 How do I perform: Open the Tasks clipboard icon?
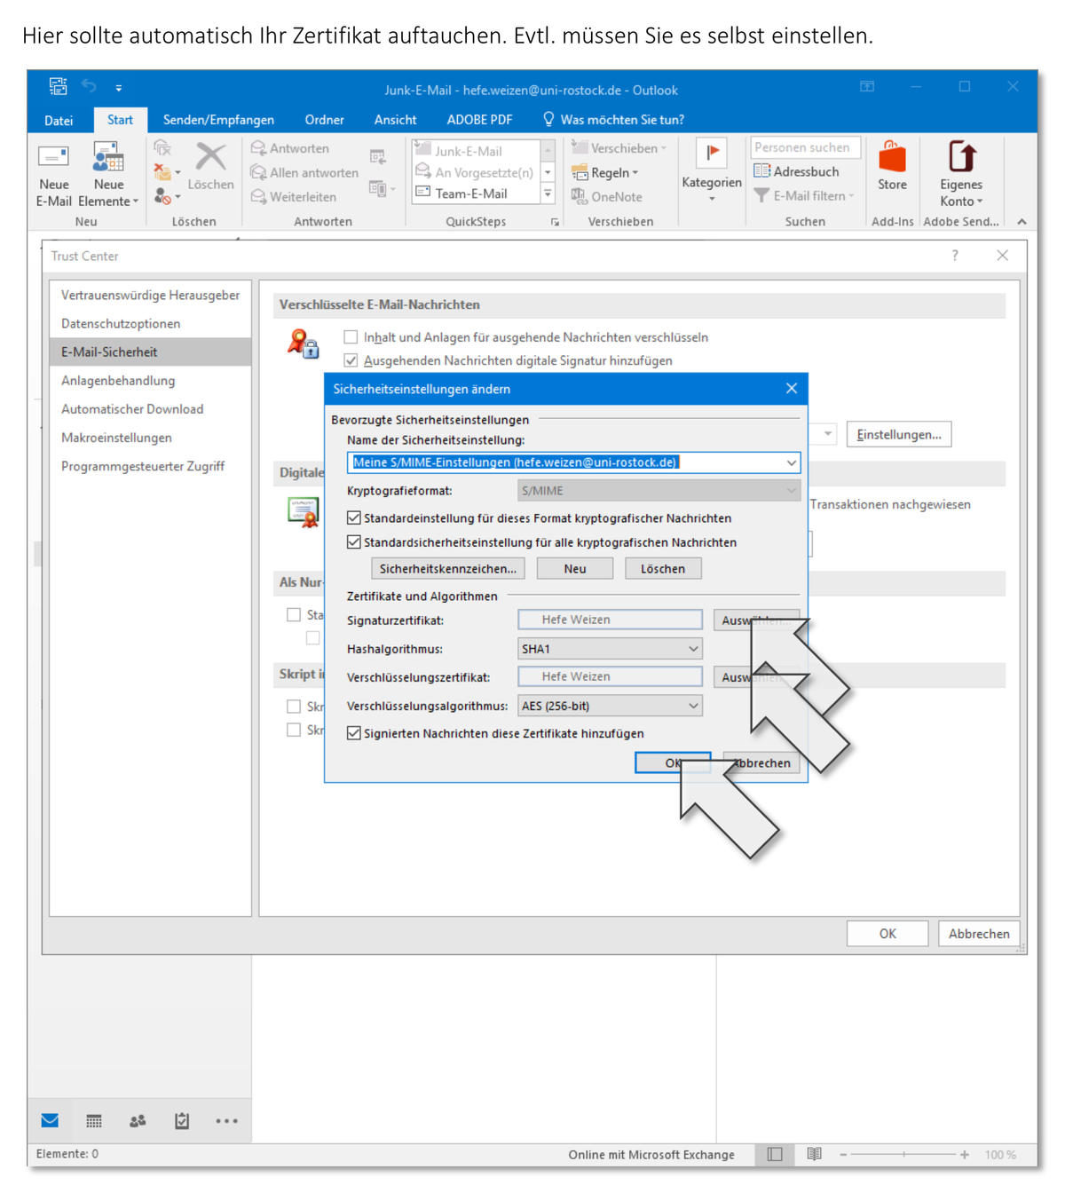(x=182, y=1121)
